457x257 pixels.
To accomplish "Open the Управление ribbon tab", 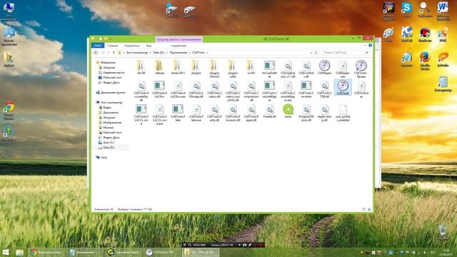I will pos(179,46).
